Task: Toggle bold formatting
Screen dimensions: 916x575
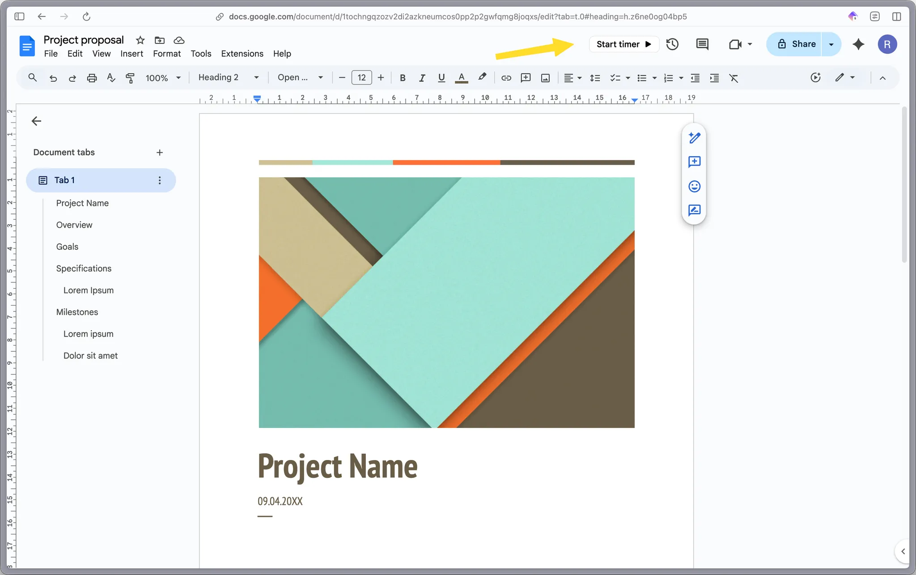Action: point(403,78)
